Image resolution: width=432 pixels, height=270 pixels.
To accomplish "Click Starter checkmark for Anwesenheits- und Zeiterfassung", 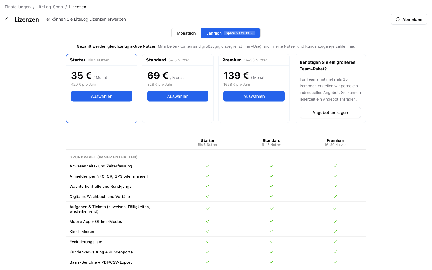I will (208, 166).
